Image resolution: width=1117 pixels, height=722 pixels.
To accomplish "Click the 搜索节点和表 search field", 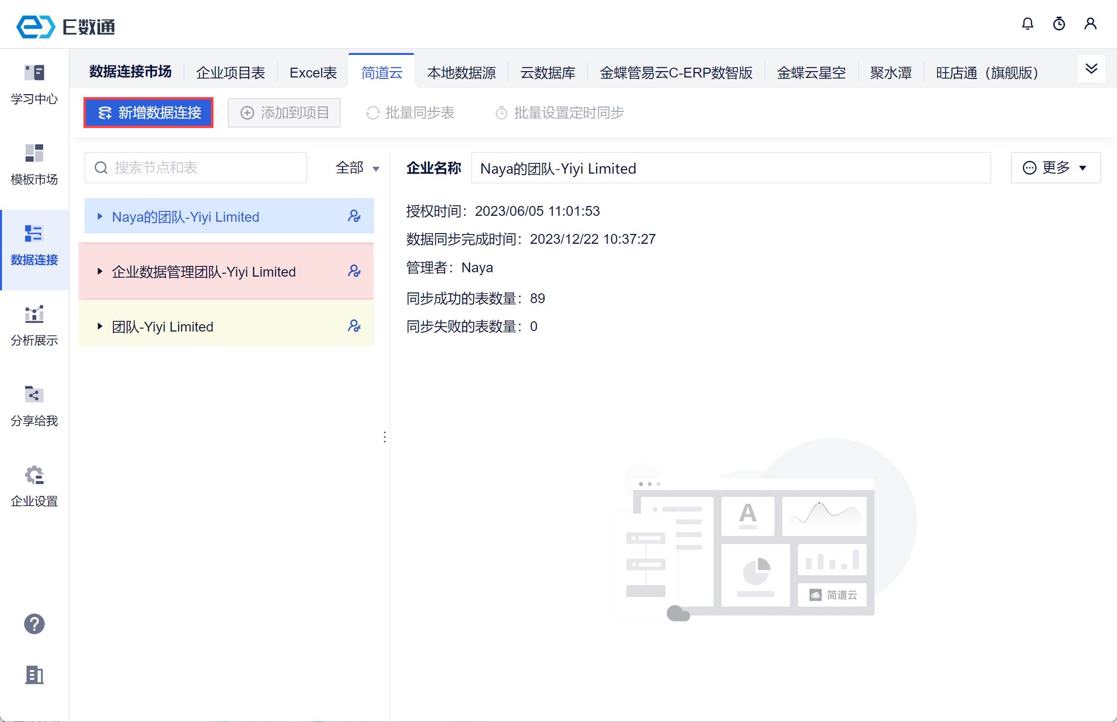I will click(196, 168).
